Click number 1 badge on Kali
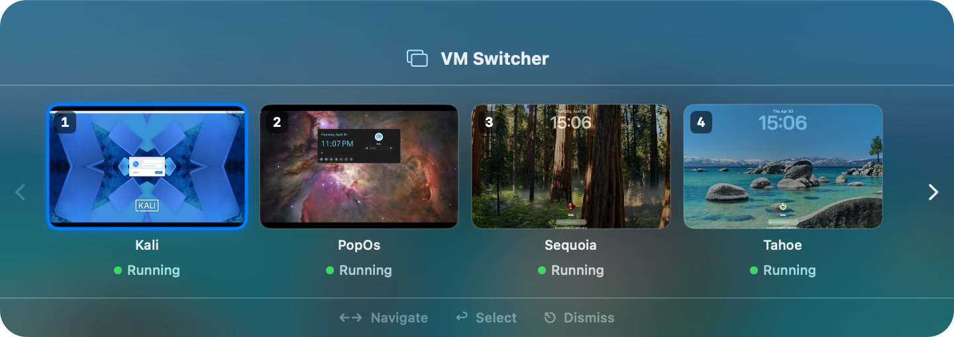The height and width of the screenshot is (337, 954). point(65,122)
